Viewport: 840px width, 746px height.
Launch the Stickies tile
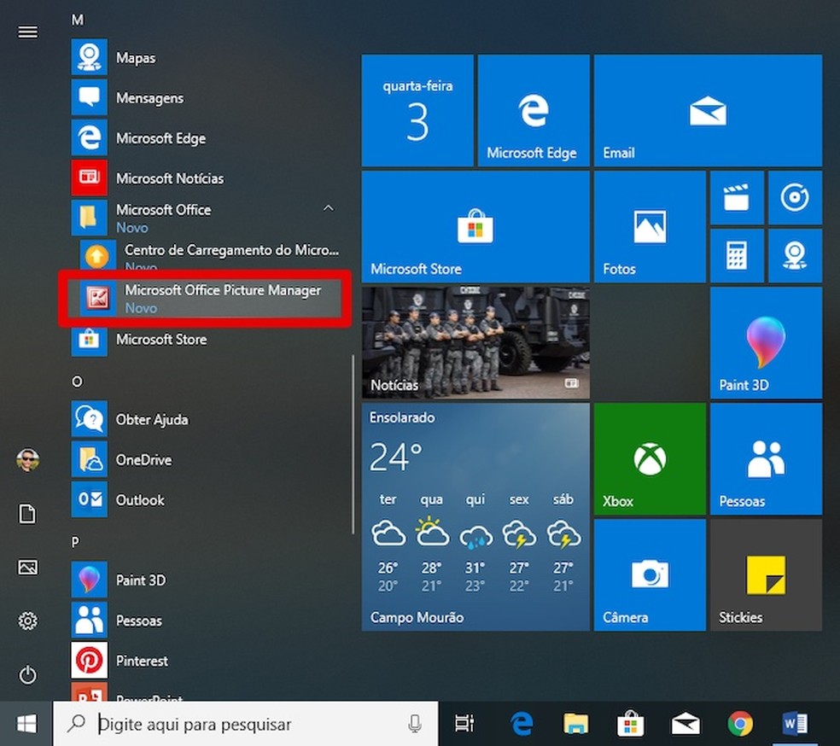pos(765,574)
